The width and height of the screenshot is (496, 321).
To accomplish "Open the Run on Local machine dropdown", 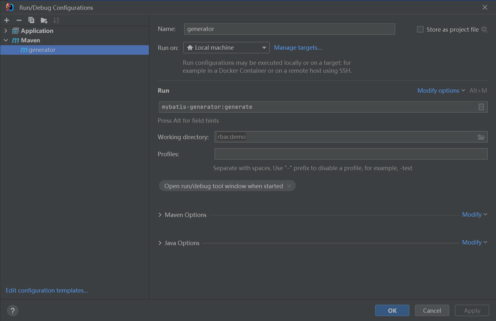I will click(x=226, y=48).
